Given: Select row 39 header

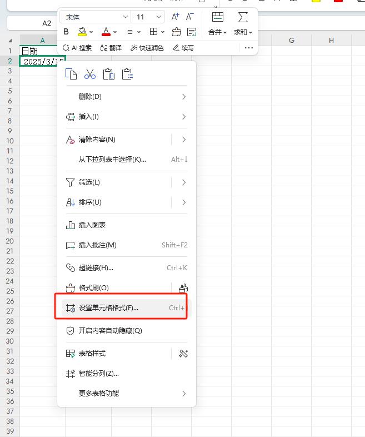Looking at the screenshot, I should point(10,431).
